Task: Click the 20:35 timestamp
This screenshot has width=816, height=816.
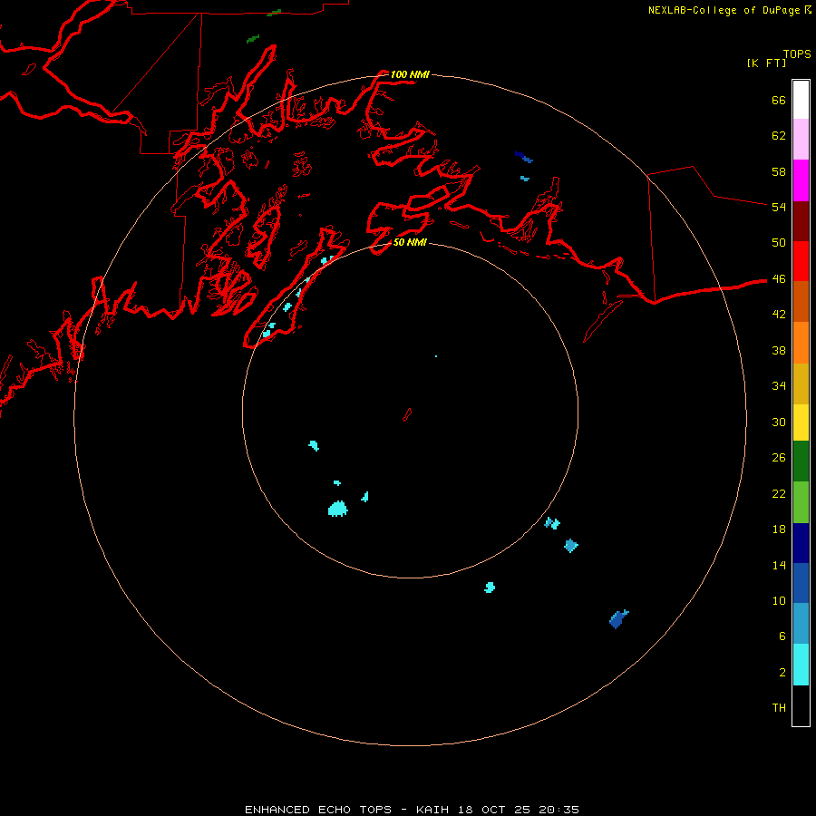Action: tap(559, 810)
